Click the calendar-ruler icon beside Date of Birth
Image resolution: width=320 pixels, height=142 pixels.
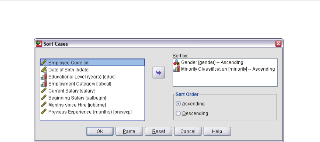[44, 70]
